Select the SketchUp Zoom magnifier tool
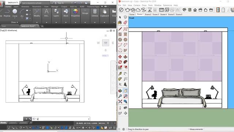Image resolution: width=234 pixels, height=132 pixels. (x=120, y=96)
